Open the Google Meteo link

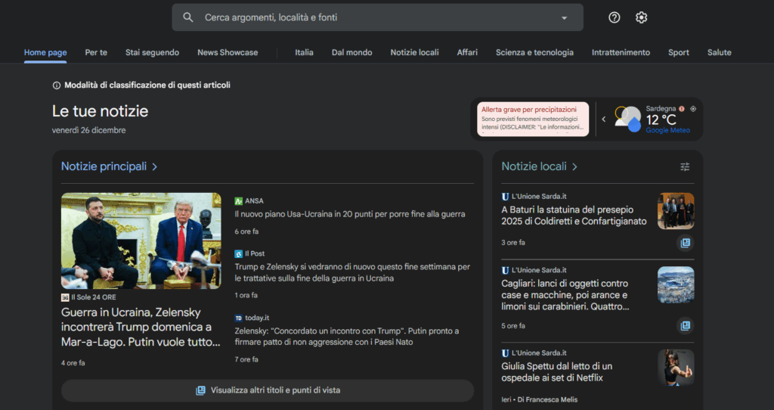(x=667, y=130)
